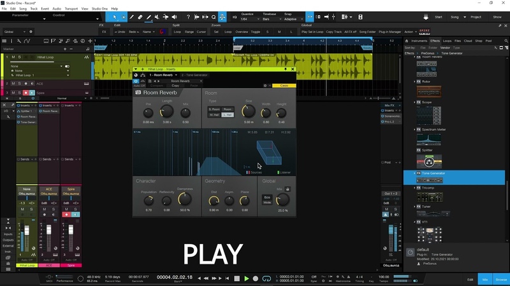Viewport: 510px width, 286px height.
Task: Open the marker track flag icon
Action: click(x=53, y=41)
